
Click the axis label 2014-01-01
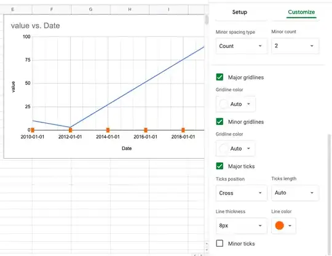point(108,137)
